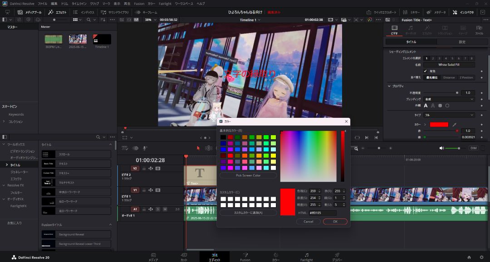Click the red カラー swatch in the inspector
490x262 pixels.
(x=439, y=124)
